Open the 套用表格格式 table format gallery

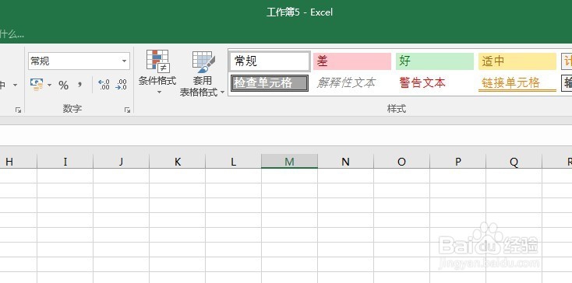tap(203, 74)
